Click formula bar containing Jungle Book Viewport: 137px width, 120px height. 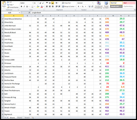83,13
